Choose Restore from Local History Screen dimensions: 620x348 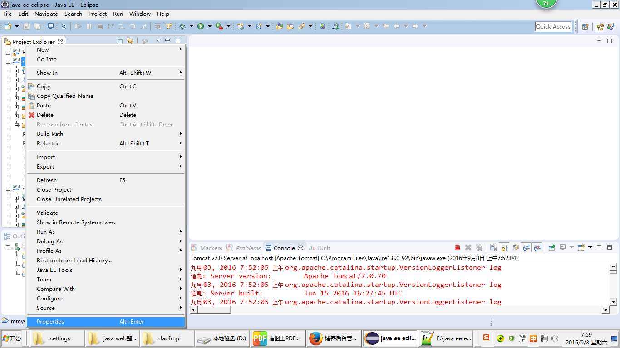pos(106,261)
